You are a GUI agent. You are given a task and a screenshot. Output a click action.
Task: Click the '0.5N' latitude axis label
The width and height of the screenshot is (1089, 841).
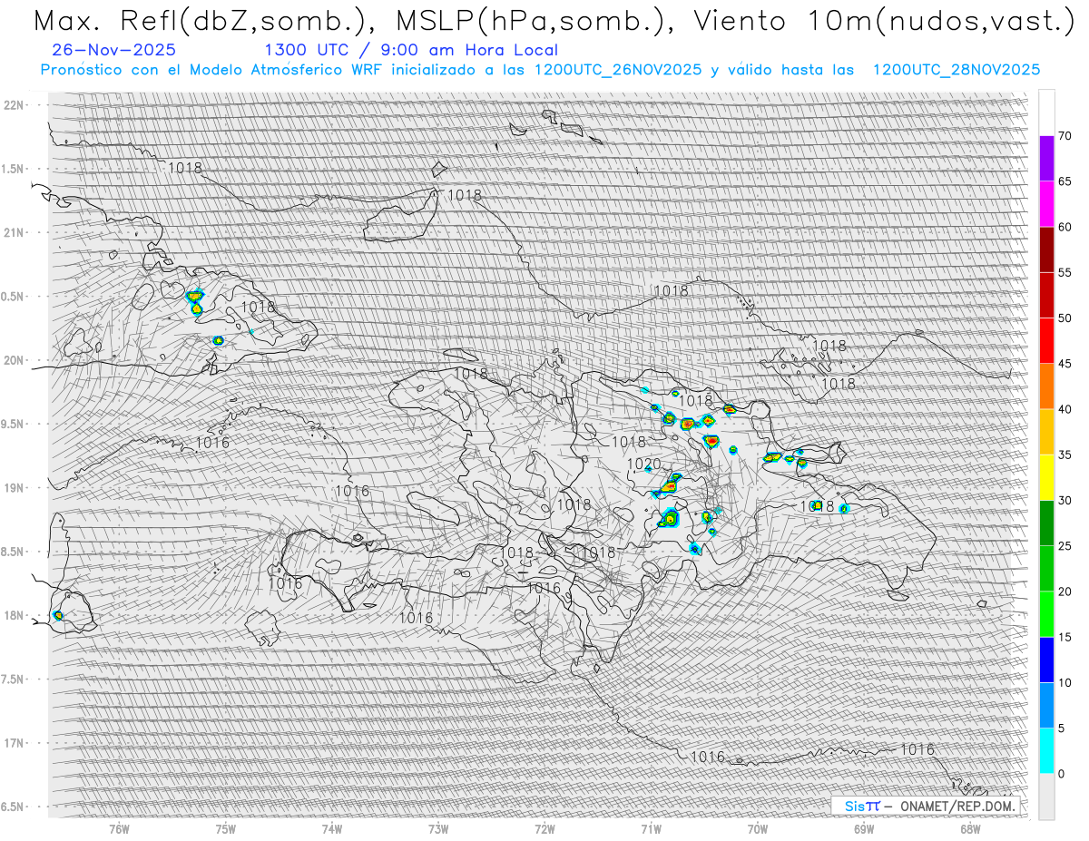coord(12,297)
